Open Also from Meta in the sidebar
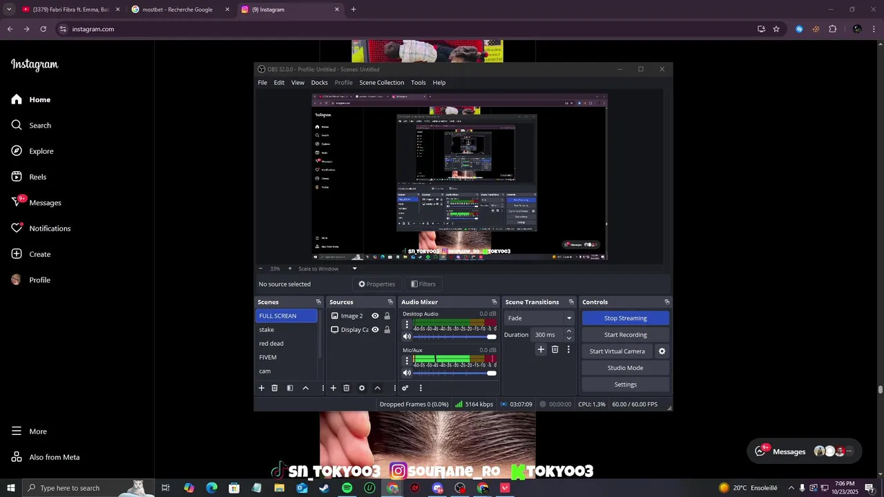 tap(46, 457)
